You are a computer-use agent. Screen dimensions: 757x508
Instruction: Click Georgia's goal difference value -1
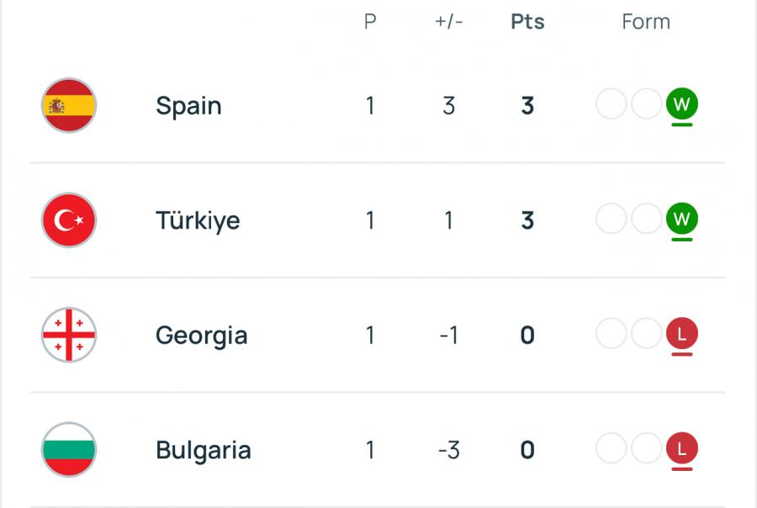click(448, 335)
